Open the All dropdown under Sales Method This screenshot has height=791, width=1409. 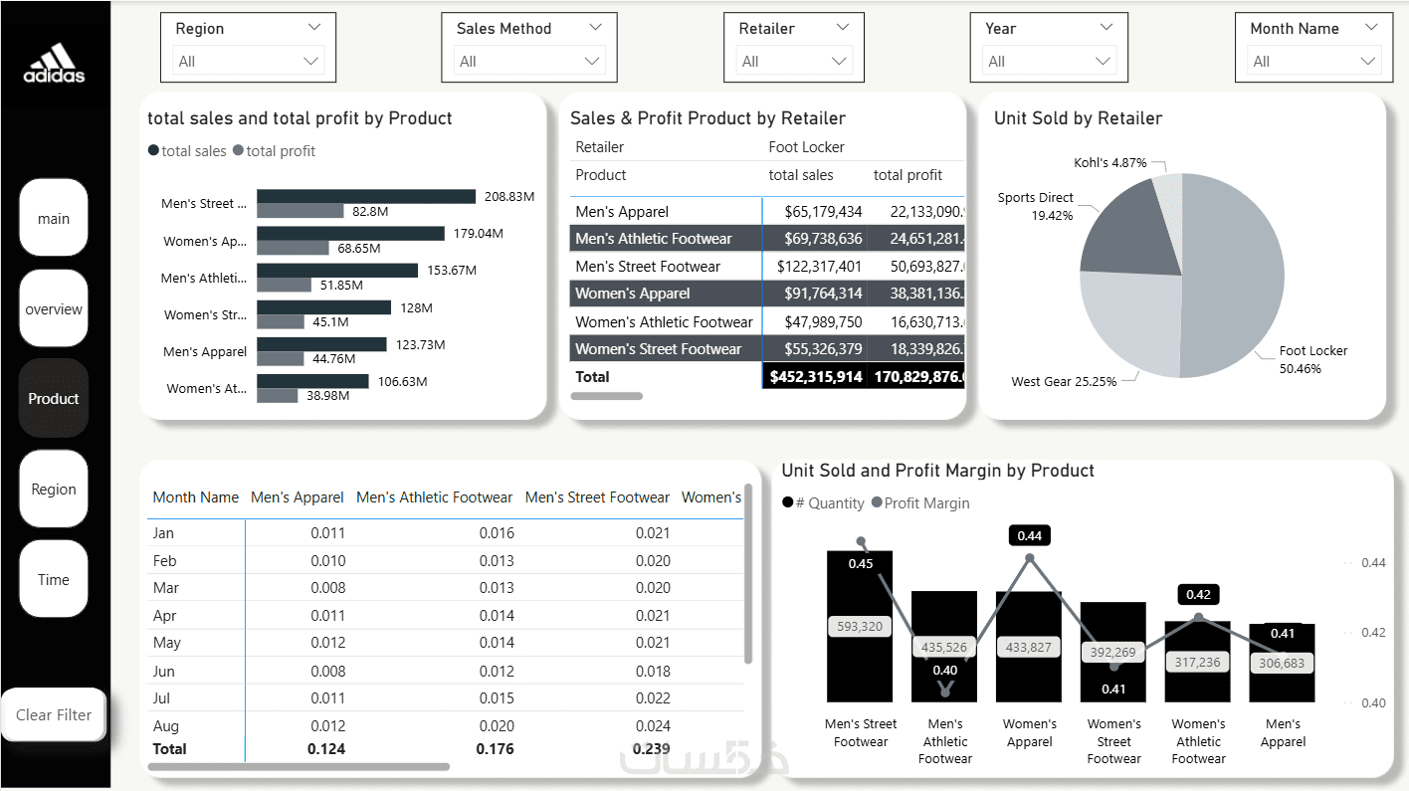(x=529, y=62)
